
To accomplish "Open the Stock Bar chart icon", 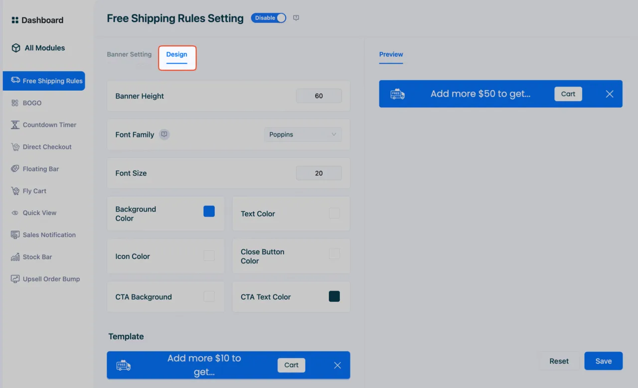I will [15, 257].
